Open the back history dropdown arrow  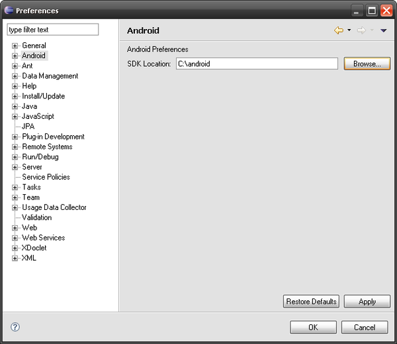[x=349, y=30]
